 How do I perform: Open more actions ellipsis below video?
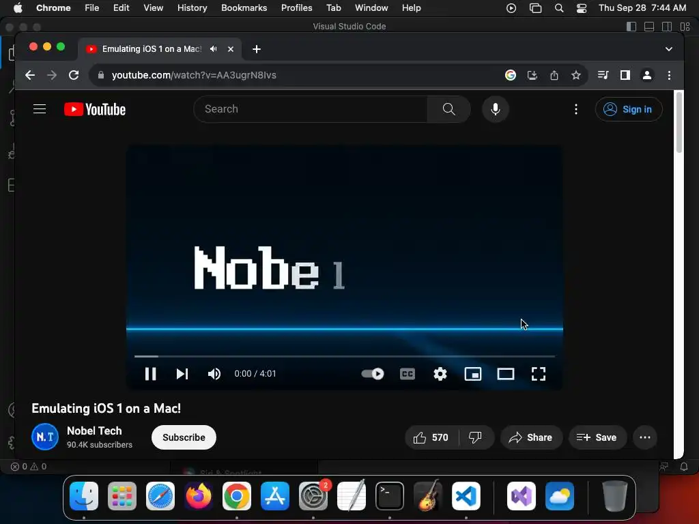pos(645,437)
